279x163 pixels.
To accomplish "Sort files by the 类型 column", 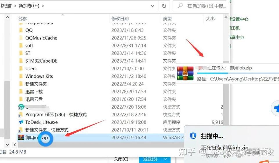I will 168,19.
